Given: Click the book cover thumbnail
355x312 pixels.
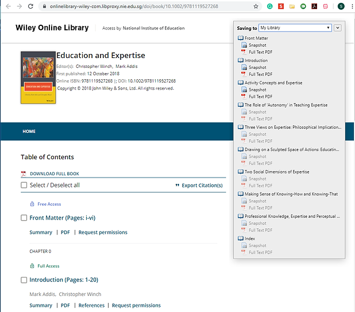Looking at the screenshot, I should click(38, 78).
